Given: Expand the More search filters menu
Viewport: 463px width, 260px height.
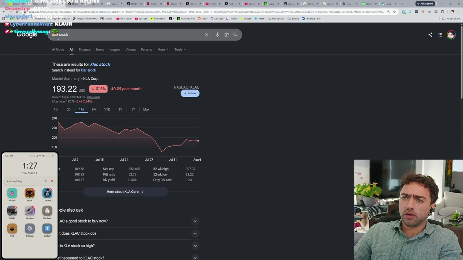Looking at the screenshot, I should [163, 49].
